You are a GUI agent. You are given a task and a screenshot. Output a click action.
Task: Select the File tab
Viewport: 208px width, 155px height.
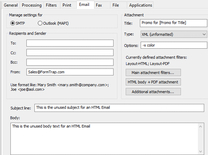click(116, 5)
